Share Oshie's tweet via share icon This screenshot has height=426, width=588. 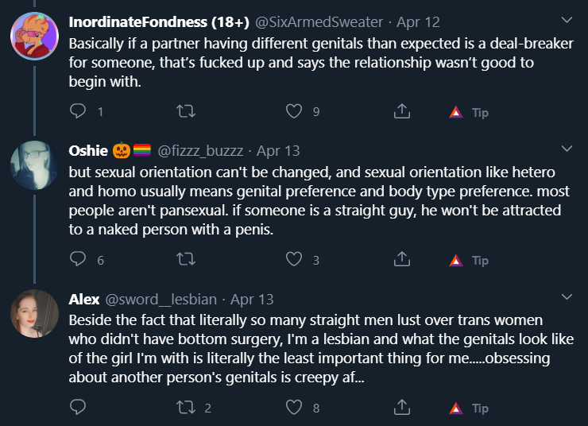point(402,259)
